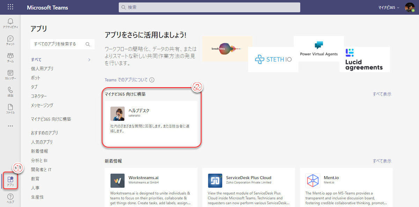Open the Calendar icon in the sidebar
419x207 pixels.
coord(10,73)
